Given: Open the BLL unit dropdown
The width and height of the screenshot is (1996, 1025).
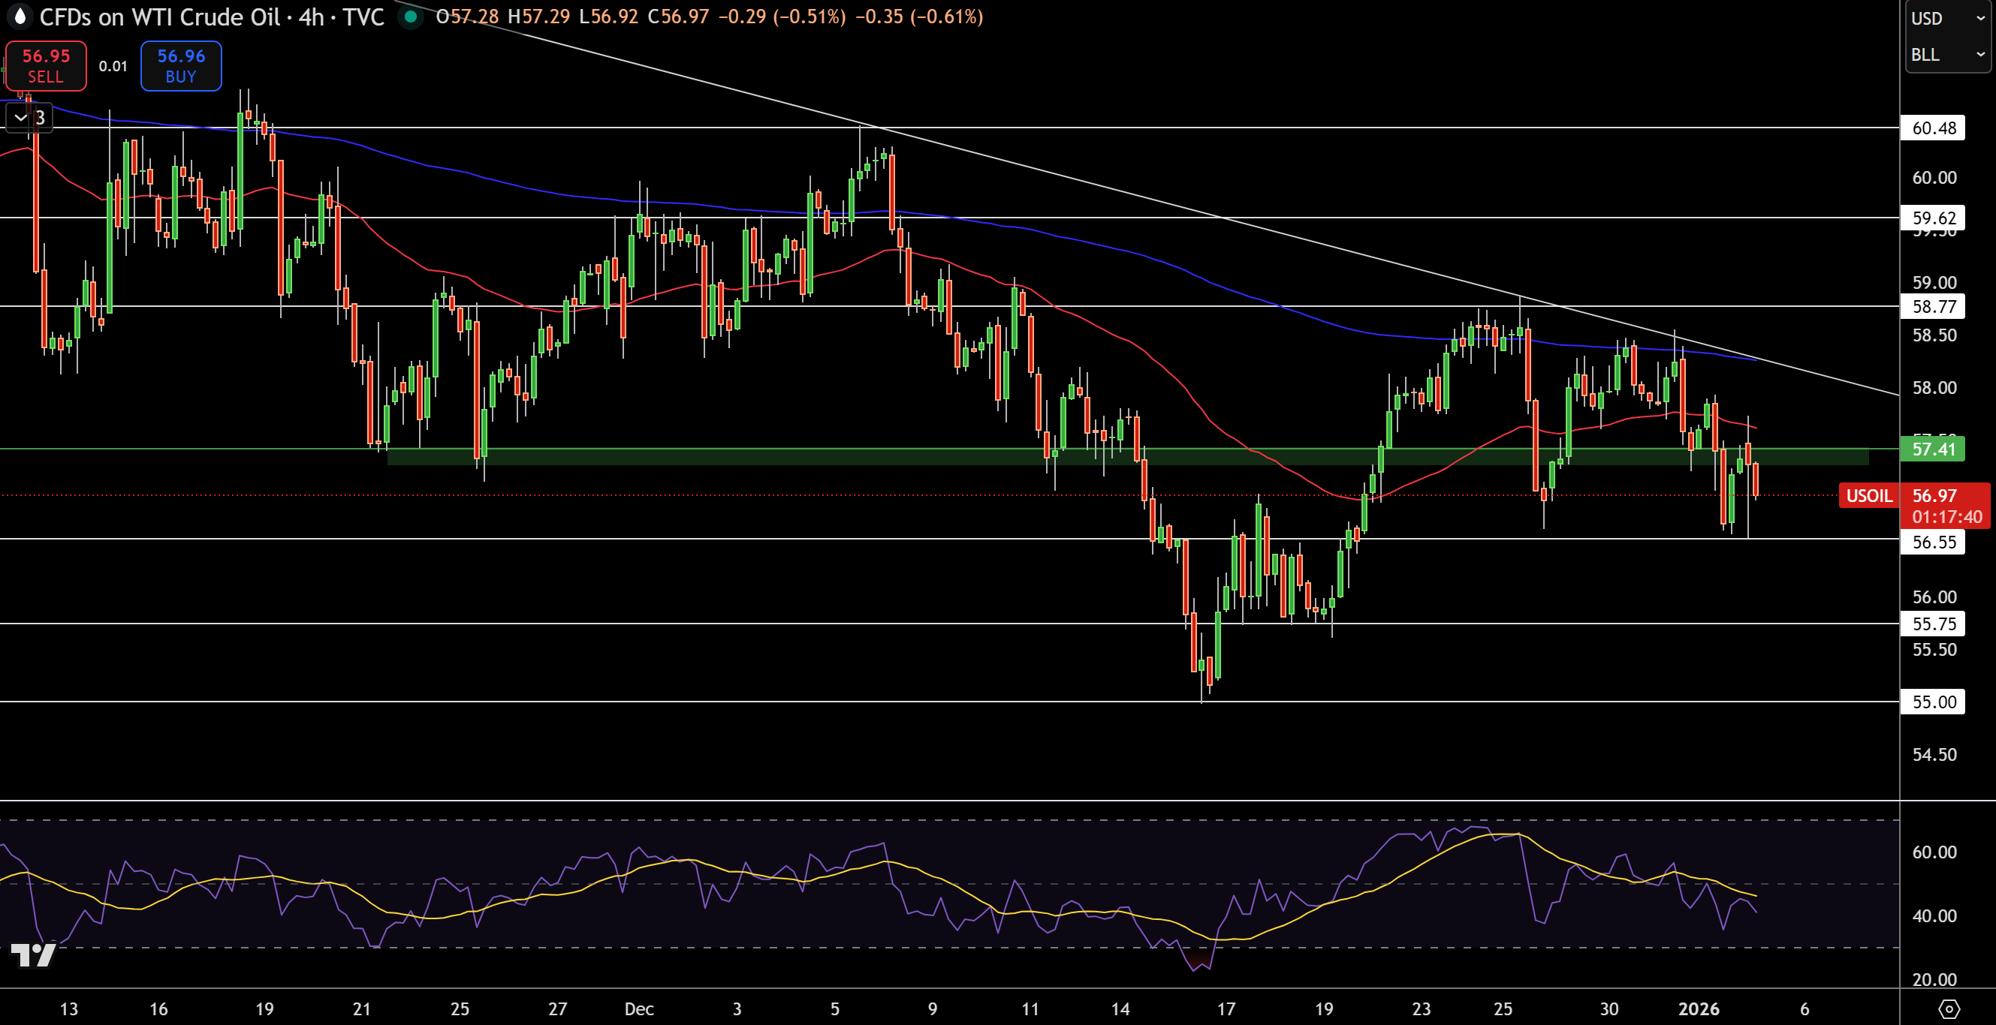Looking at the screenshot, I should point(1948,54).
